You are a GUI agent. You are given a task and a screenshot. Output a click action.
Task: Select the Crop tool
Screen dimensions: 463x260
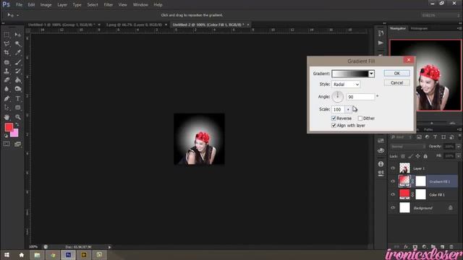[x=7, y=53]
